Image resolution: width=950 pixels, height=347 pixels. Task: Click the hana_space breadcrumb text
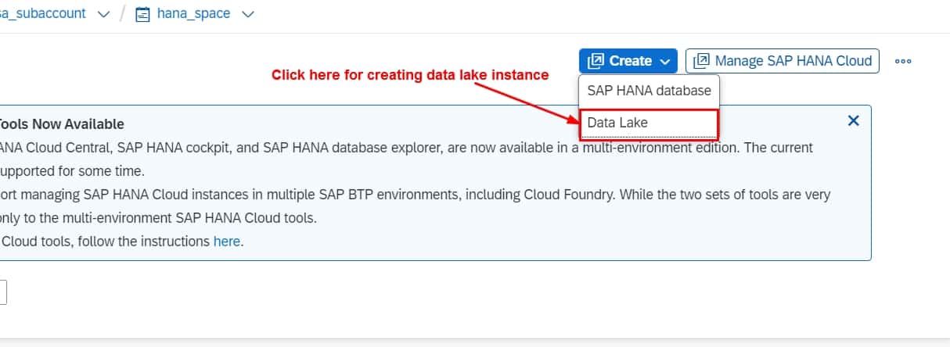(193, 14)
